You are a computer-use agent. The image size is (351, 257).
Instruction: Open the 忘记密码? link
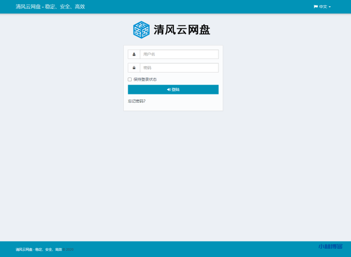(136, 101)
